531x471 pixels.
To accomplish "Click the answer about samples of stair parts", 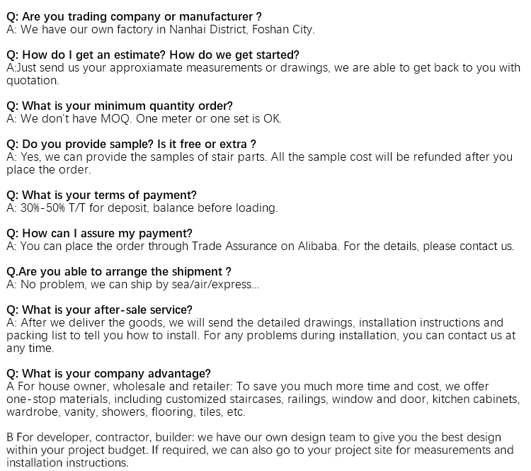I will [x=259, y=163].
